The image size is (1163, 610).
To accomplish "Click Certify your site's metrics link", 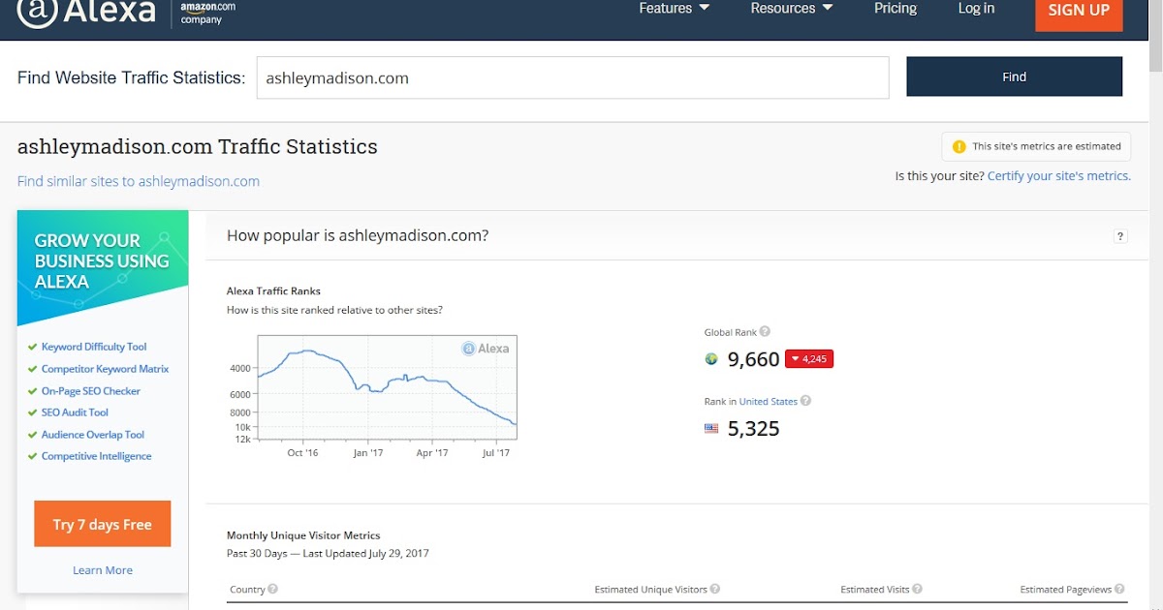I will click(1059, 176).
